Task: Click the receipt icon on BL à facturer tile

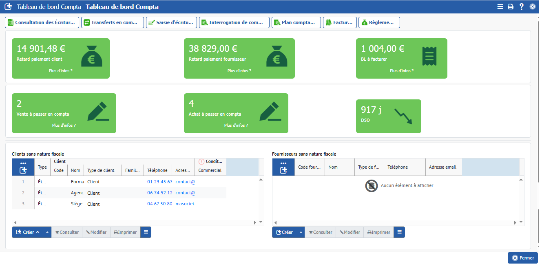Action: (x=428, y=56)
